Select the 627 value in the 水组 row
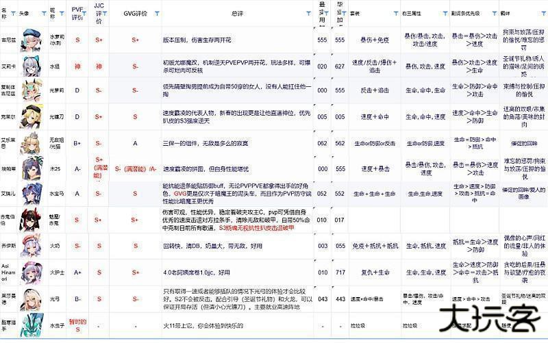This screenshot has height=343, width=548. [x=340, y=66]
